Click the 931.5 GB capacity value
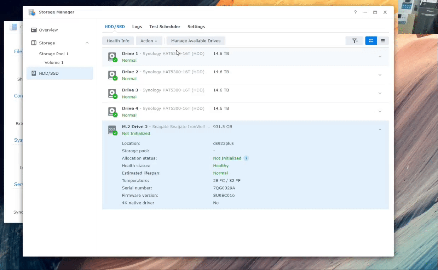The width and height of the screenshot is (438, 270). click(223, 126)
